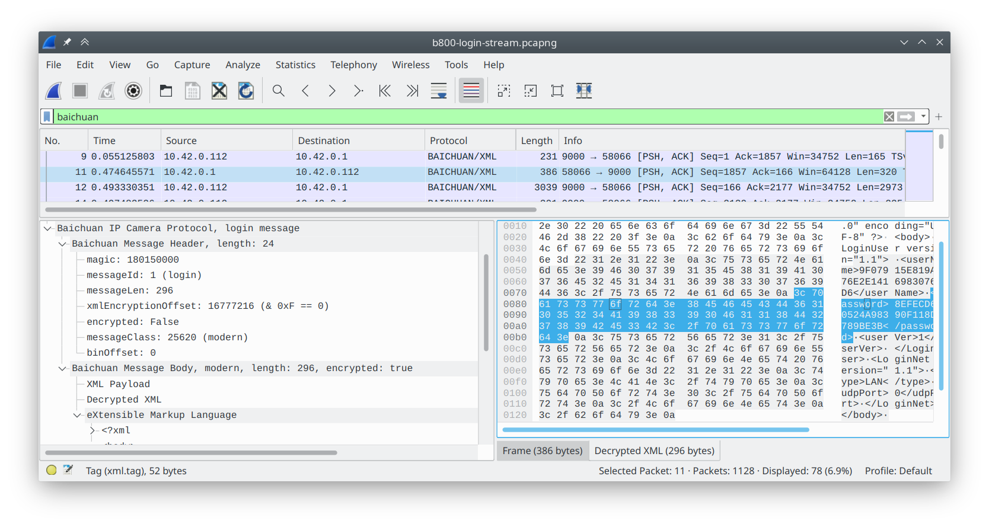The image size is (989, 527).
Task: Collapse eXtensible Markup Language node
Action: [x=77, y=415]
